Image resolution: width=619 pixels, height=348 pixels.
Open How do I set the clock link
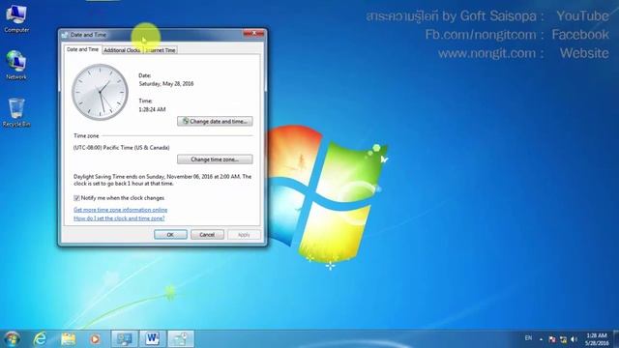pos(119,218)
